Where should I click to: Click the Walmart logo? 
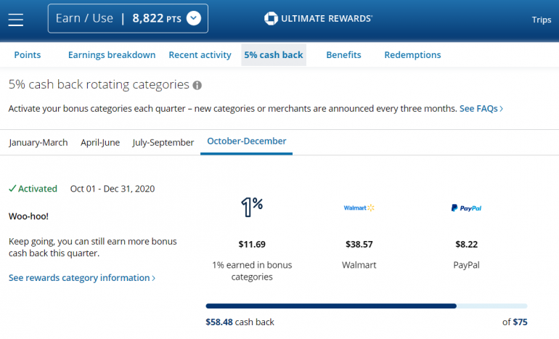tap(359, 208)
